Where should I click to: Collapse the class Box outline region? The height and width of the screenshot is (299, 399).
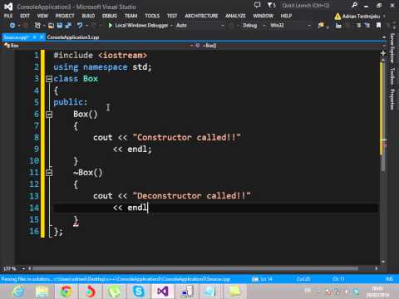point(49,79)
